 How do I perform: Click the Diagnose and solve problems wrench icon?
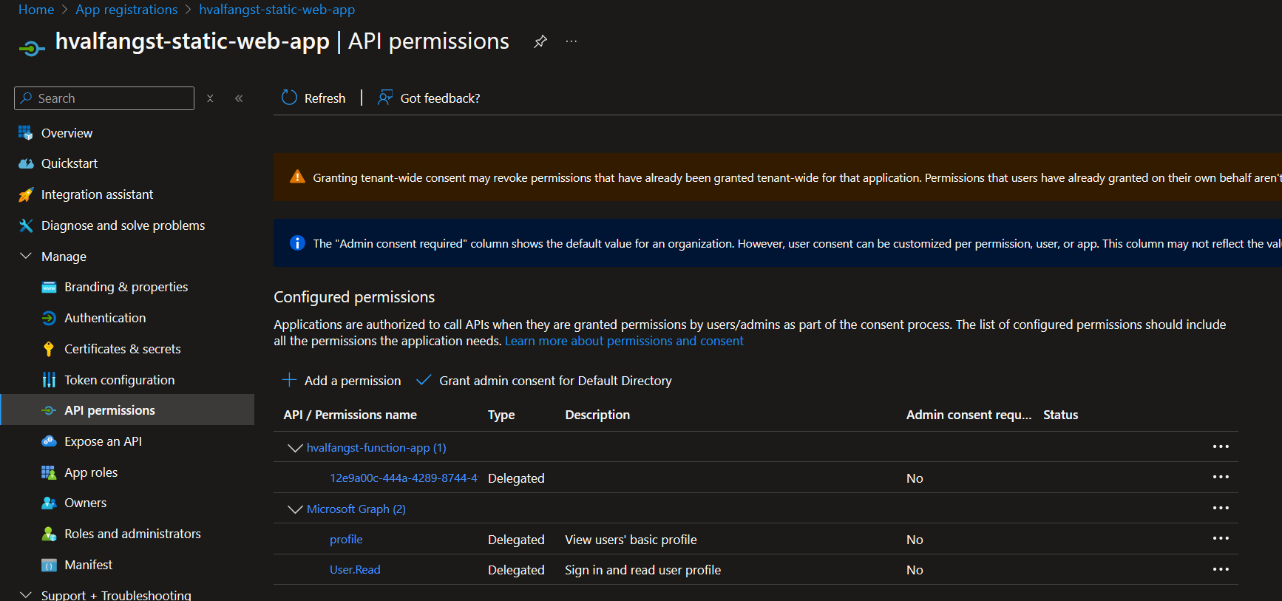26,225
